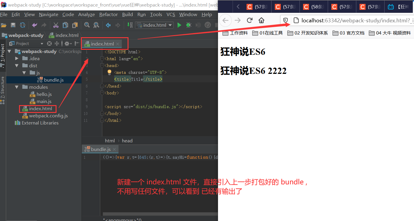Open the 03 官方文档 bookmark folder

348,33
